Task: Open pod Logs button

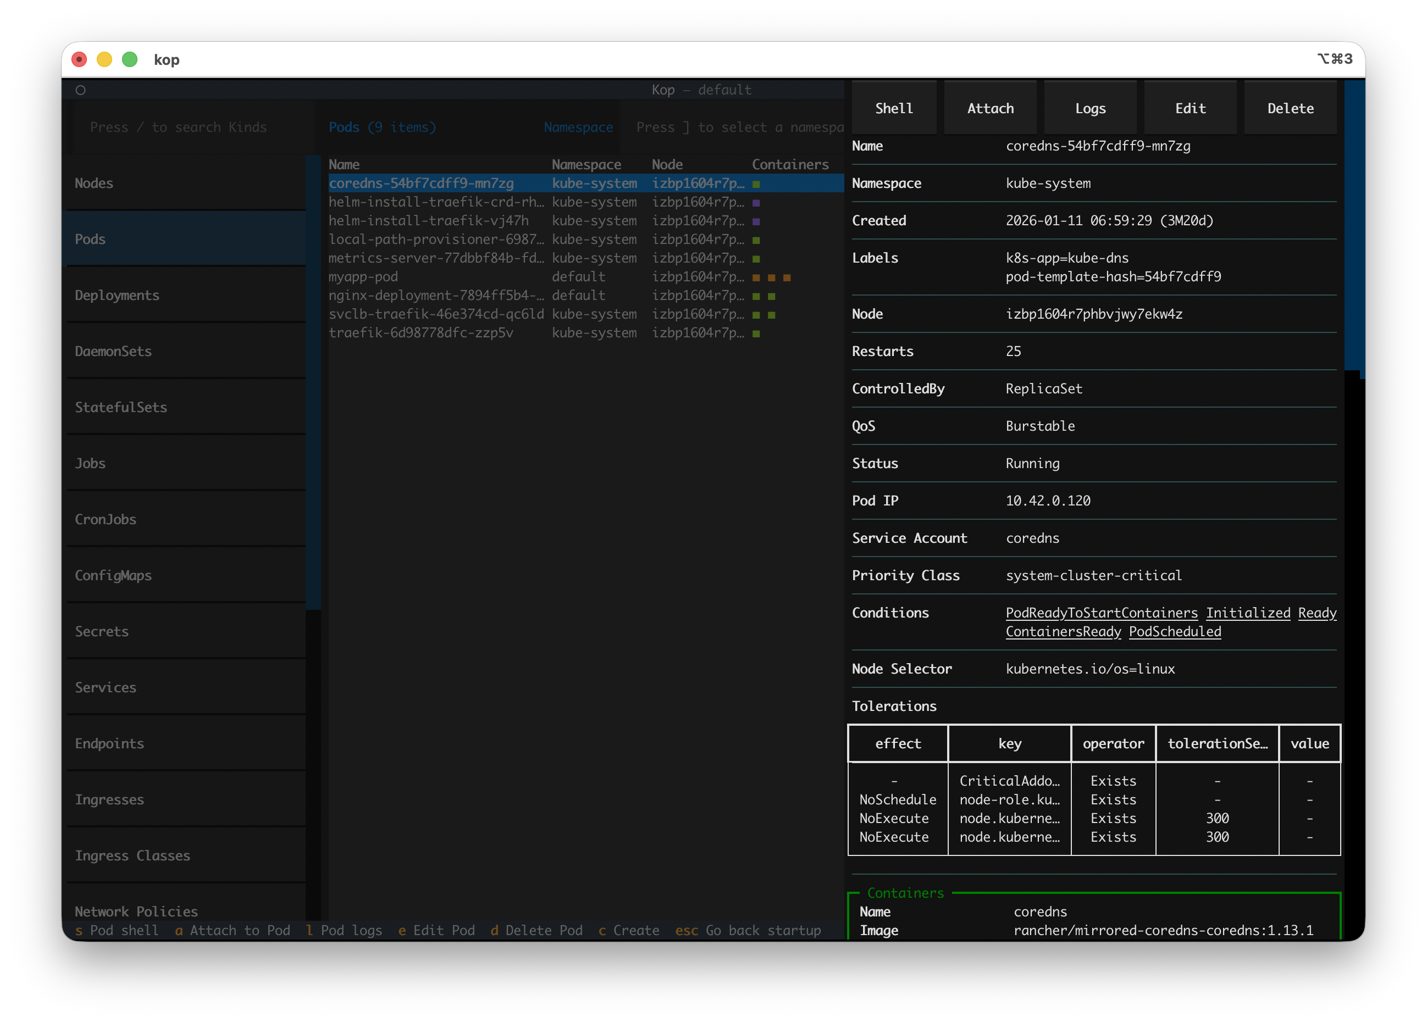Action: tap(1091, 108)
